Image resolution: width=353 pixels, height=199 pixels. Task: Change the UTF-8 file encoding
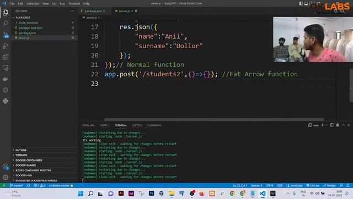pos(269,186)
